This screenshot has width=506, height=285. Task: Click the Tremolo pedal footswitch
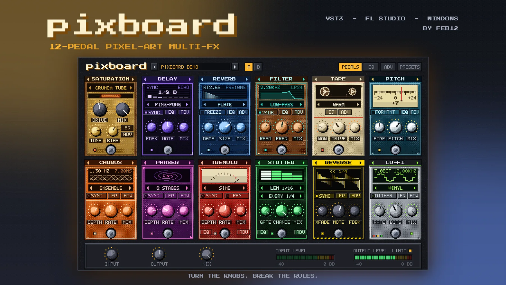(x=225, y=233)
